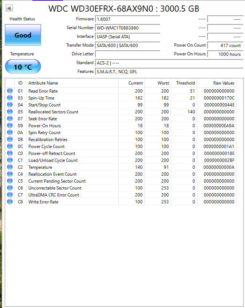Select the Reallocated Sectors Count attribute name
Viewport: 245px width, 308px height.
click(54, 112)
